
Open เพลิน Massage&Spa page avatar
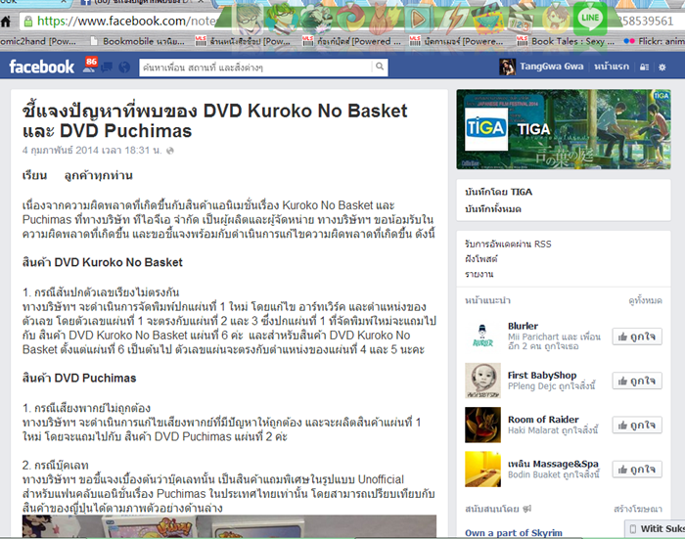(482, 470)
